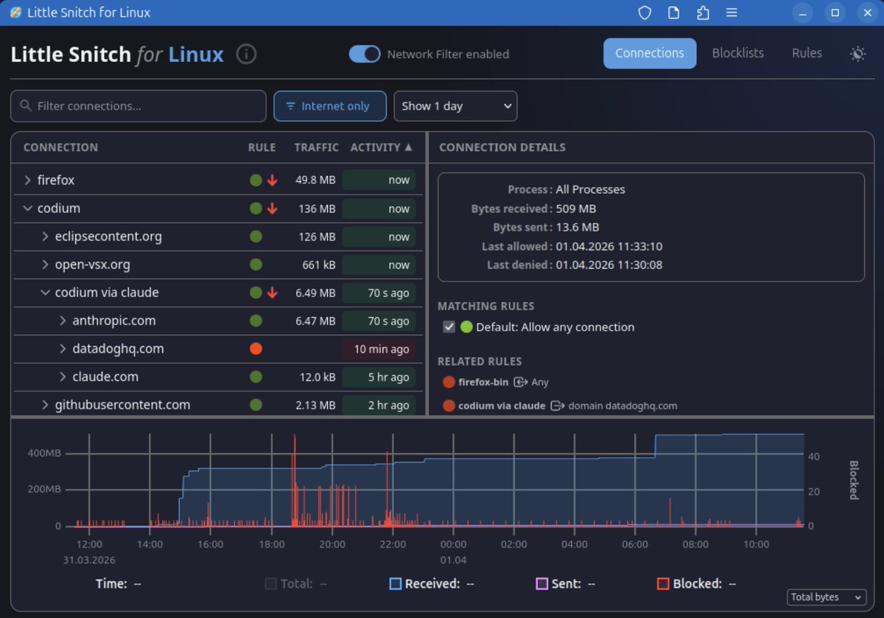Click the red down arrow on codium row
This screenshot has height=618, width=884.
(x=272, y=208)
